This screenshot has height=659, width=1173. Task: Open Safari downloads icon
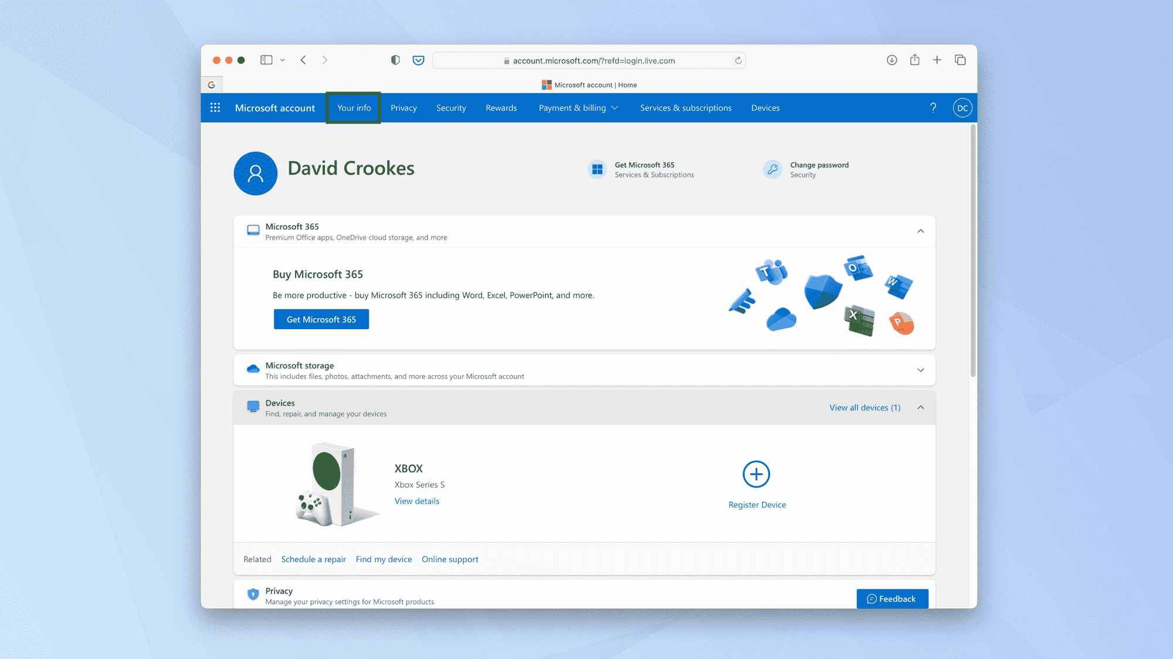pos(892,60)
